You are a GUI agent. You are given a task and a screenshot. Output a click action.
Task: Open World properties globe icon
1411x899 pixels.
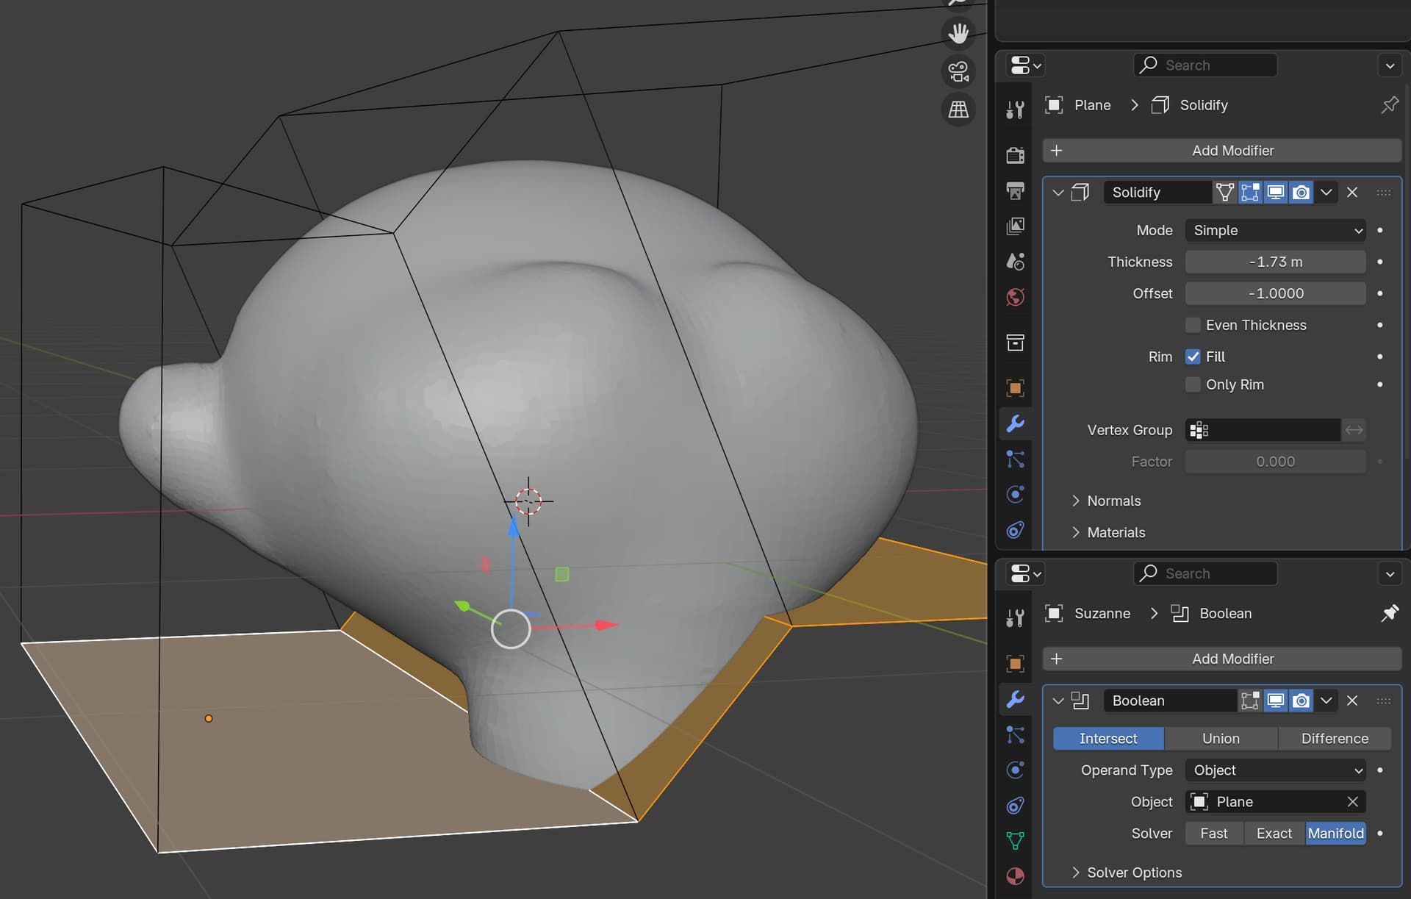click(x=1016, y=296)
